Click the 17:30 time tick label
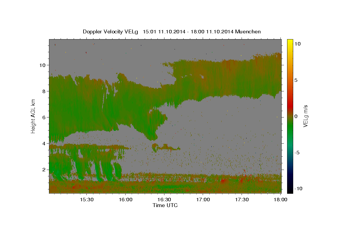The image size is (348, 232). pyautogui.click(x=242, y=200)
